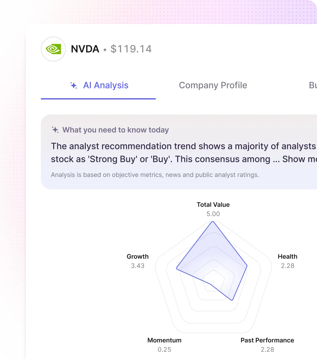Click the $119.14 stock price
The width and height of the screenshot is (317, 359).
[x=131, y=49]
